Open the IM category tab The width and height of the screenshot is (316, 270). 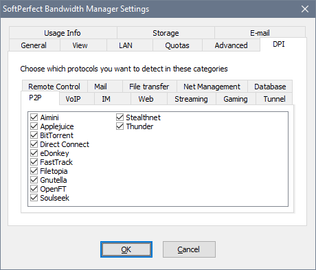(x=113, y=99)
